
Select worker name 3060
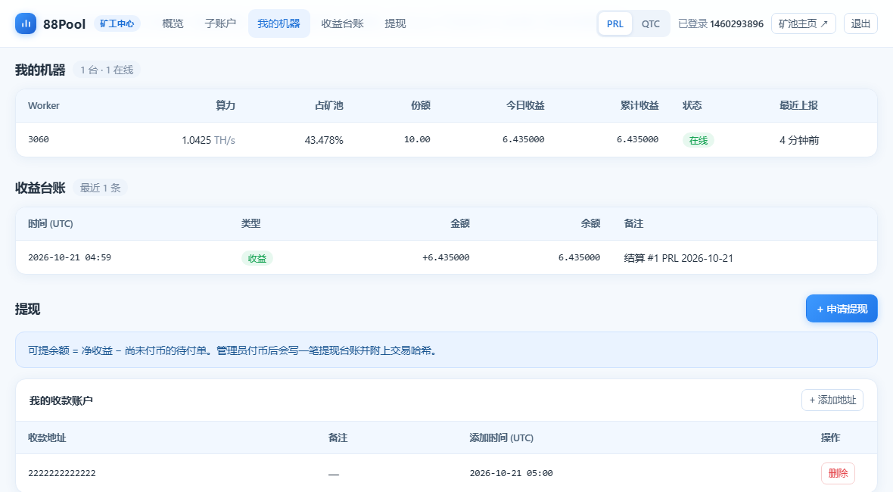(x=38, y=139)
